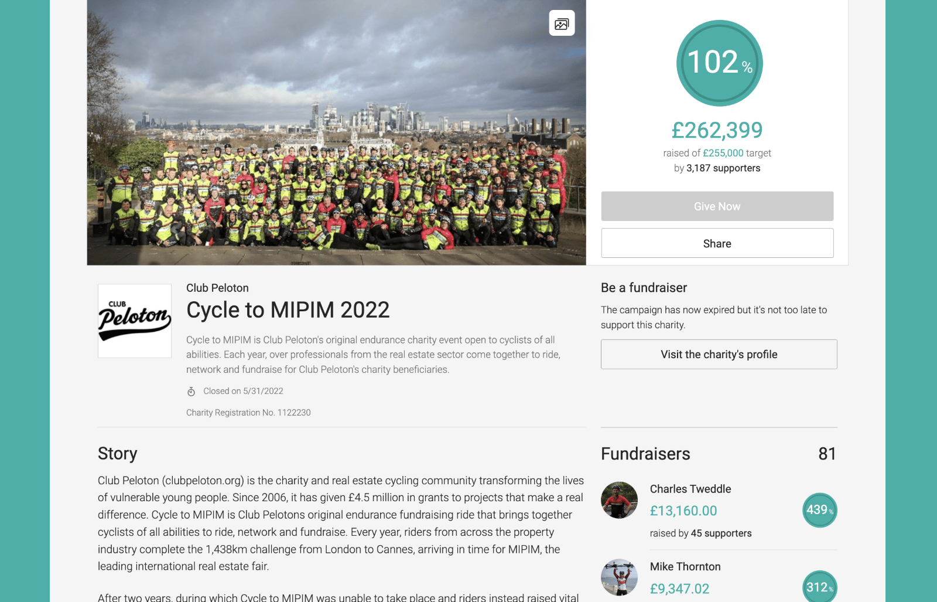This screenshot has height=602, width=937.
Task: Click the Share button
Action: pyautogui.click(x=717, y=243)
